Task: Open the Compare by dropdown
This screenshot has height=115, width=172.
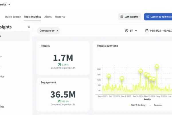Action: pos(49,30)
